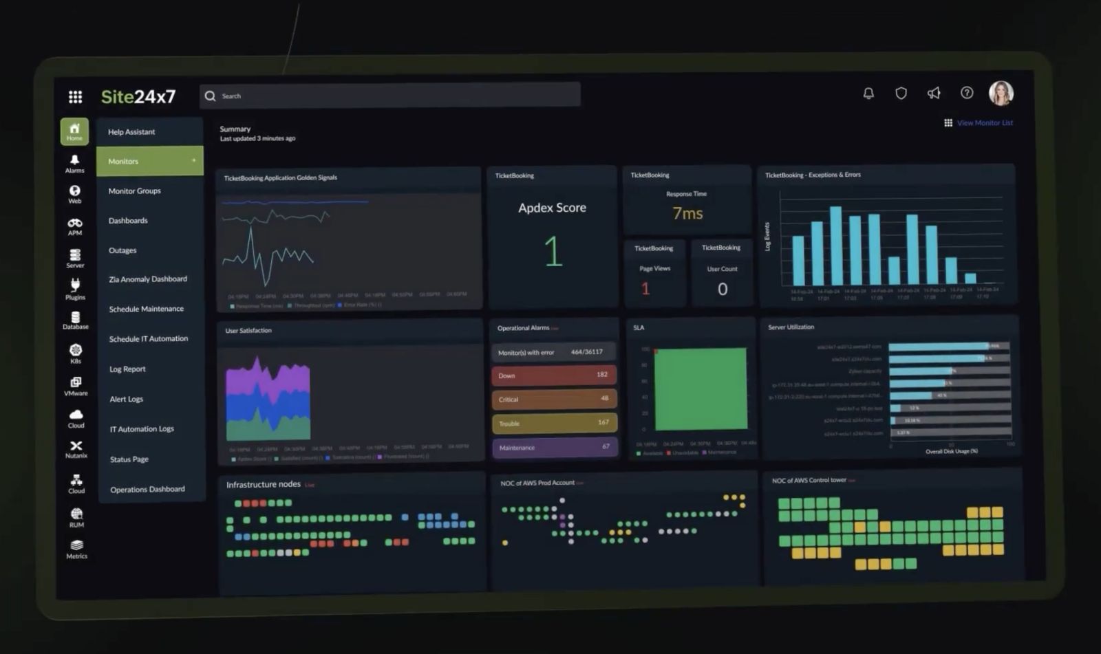This screenshot has width=1101, height=654.
Task: Select VMware in the sidebar
Action: [76, 386]
